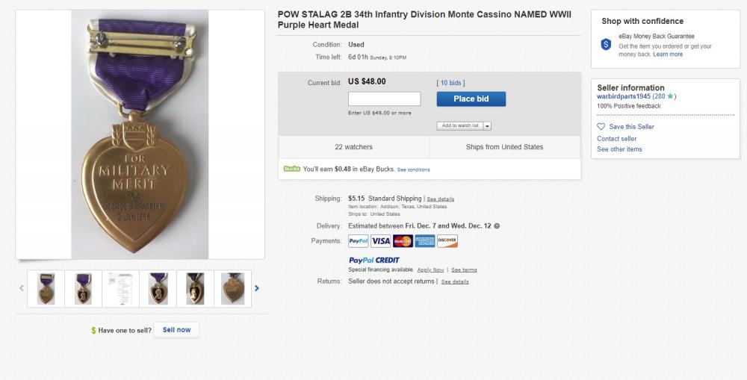Image resolution: width=747 pixels, height=380 pixels.
Task: Click Contact seller link
Action: [616, 139]
